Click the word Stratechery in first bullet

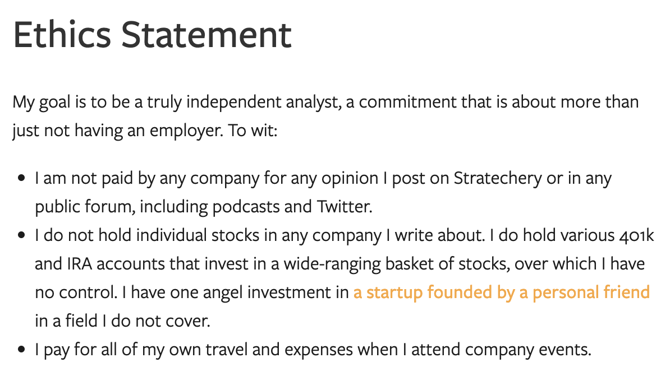pyautogui.click(x=498, y=178)
